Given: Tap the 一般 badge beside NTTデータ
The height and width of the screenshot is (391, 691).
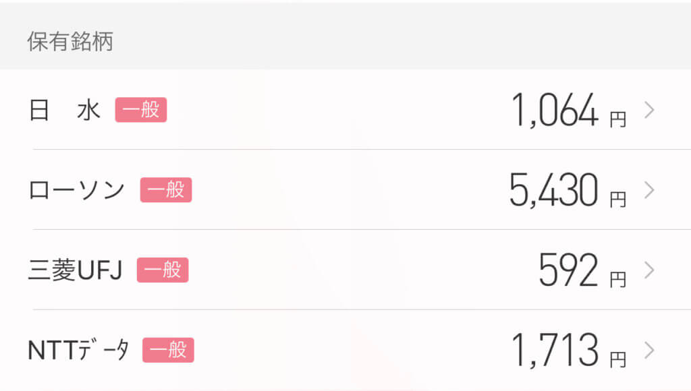Looking at the screenshot, I should click(x=168, y=350).
